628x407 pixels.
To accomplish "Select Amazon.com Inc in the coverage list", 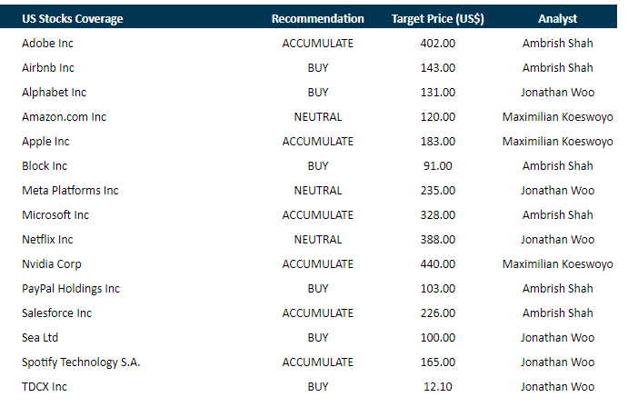I will tap(64, 116).
